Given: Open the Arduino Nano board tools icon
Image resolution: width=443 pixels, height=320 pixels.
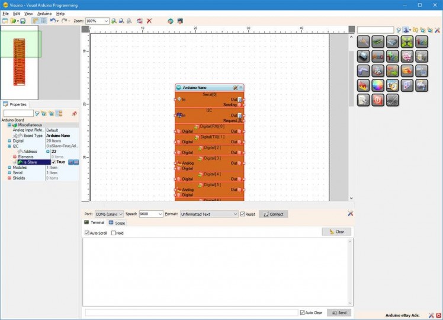Looking at the screenshot, I should pos(235,87).
